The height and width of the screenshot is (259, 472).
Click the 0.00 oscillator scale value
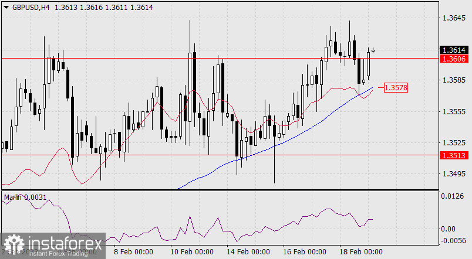click(x=448, y=229)
